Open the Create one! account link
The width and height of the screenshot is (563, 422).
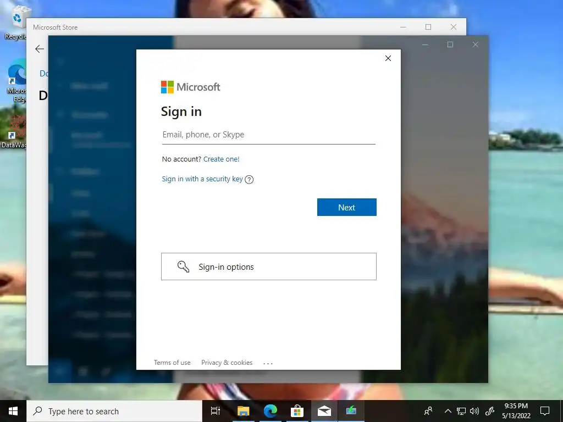pos(221,159)
